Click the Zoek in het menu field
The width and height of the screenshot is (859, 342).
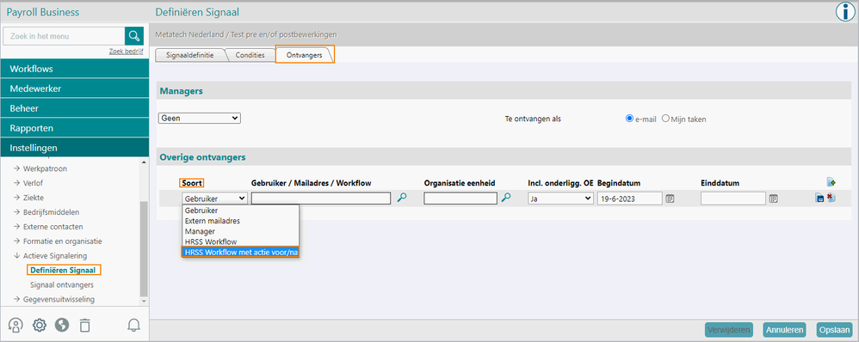(64, 36)
